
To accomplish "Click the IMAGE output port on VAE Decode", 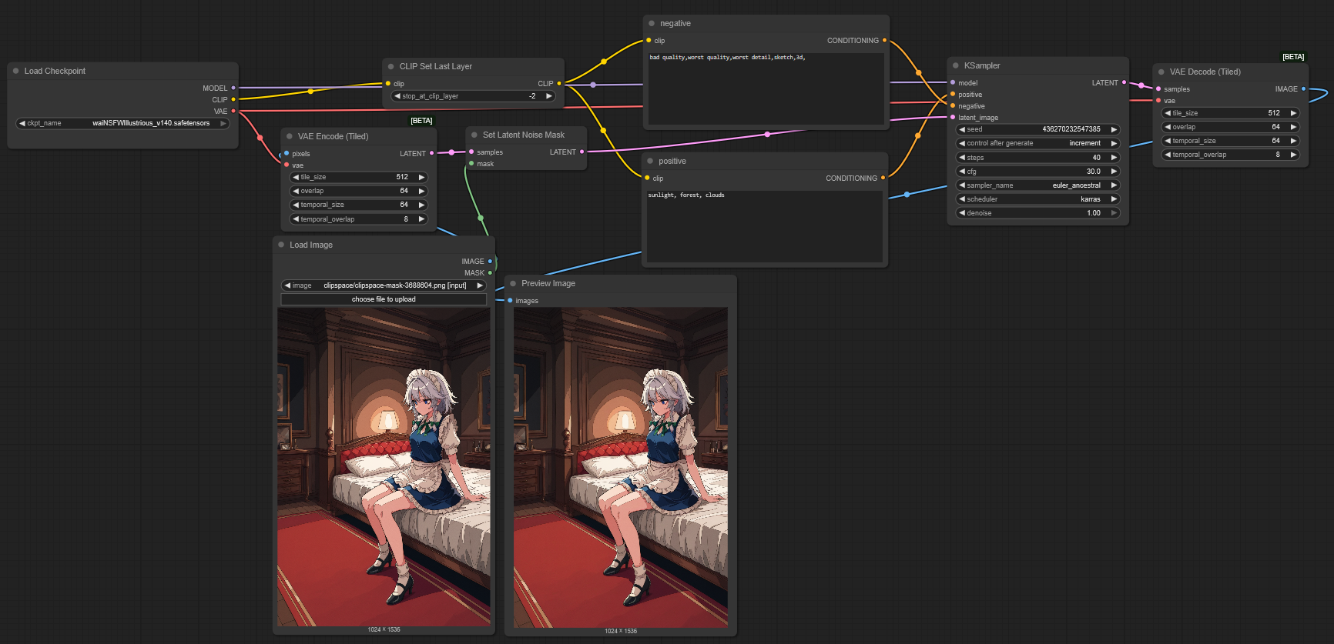I will coord(1303,88).
